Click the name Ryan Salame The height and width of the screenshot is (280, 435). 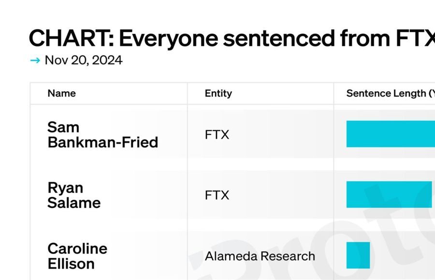coord(74,195)
